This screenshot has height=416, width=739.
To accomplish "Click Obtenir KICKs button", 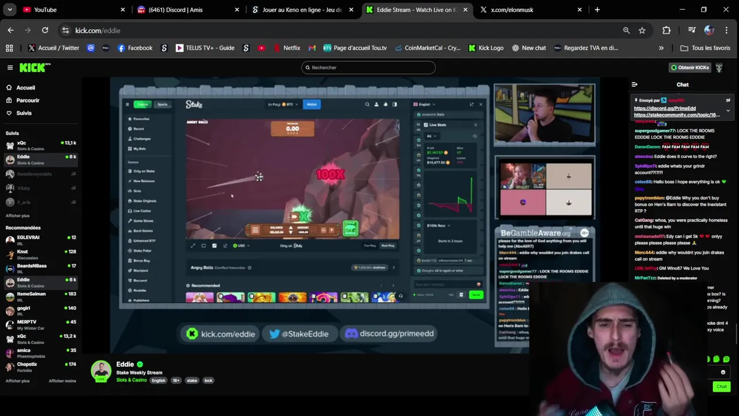I will pos(689,68).
